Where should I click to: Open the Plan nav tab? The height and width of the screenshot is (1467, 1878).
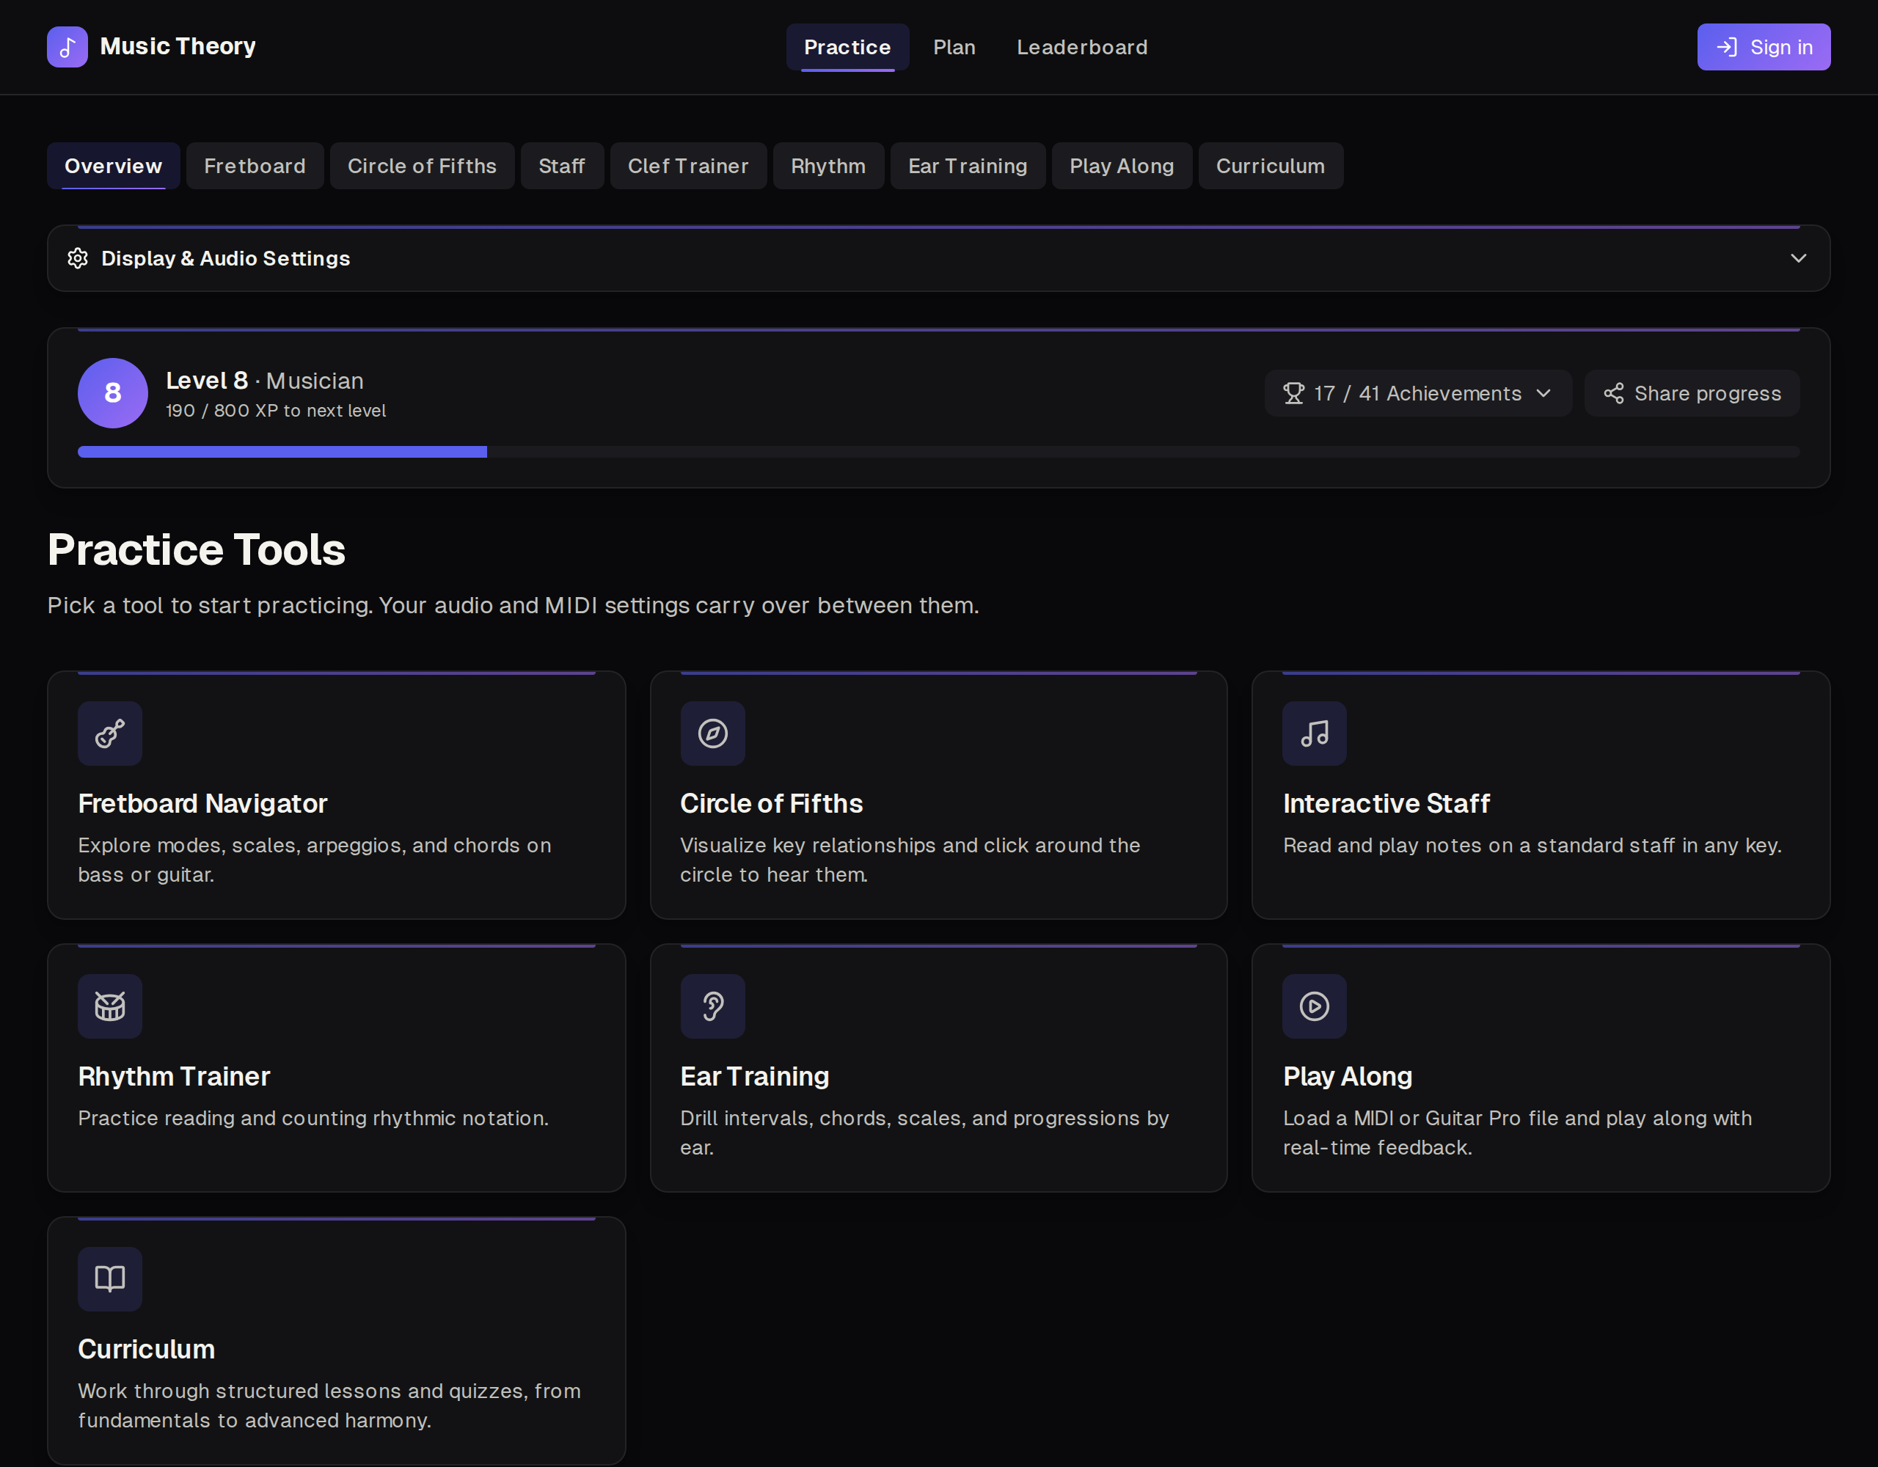point(954,47)
